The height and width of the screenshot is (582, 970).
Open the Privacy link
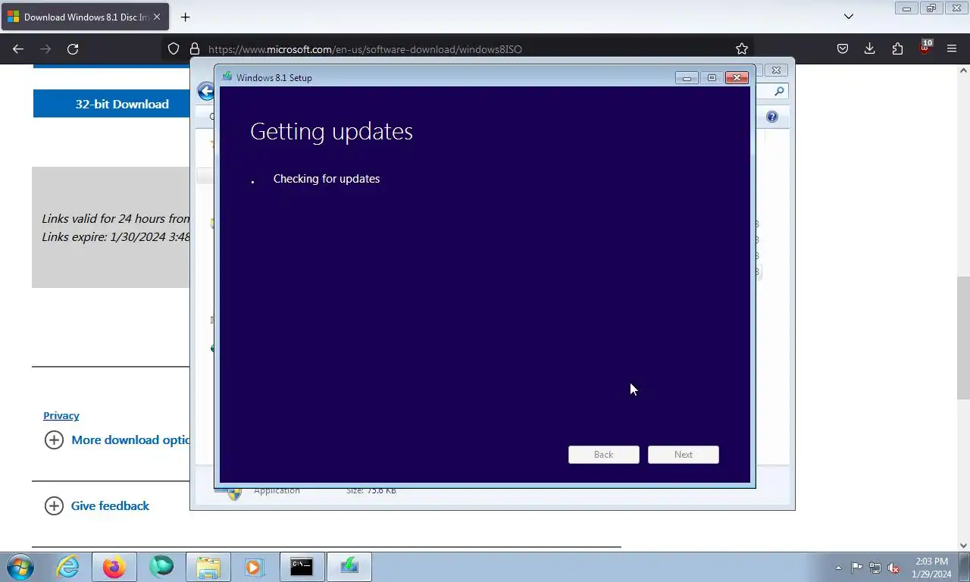(61, 415)
